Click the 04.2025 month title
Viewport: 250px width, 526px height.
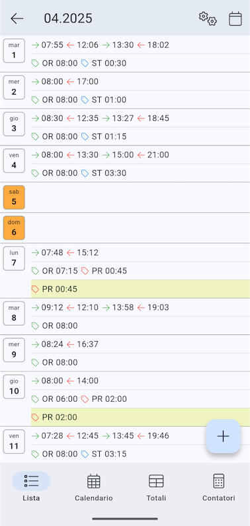(68, 19)
